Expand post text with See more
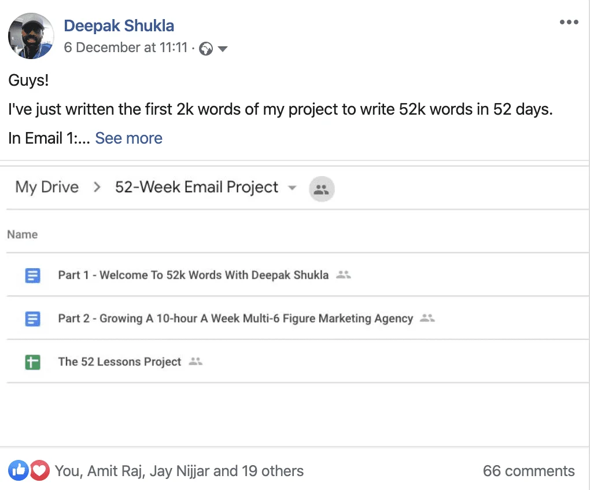This screenshot has height=490, width=590. point(128,138)
